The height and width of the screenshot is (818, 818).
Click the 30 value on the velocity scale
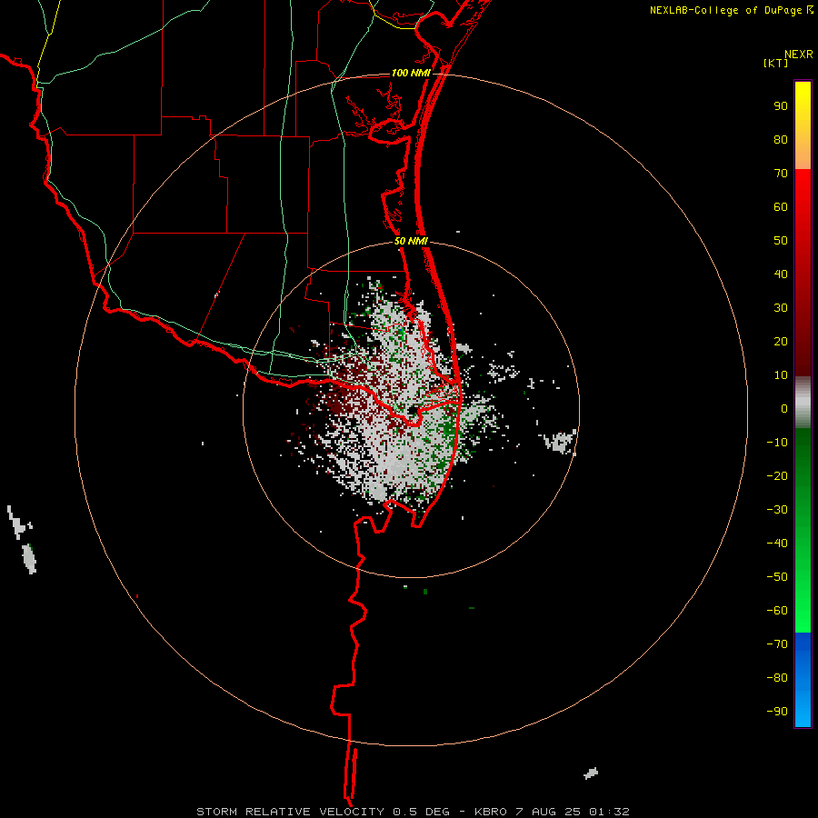(x=781, y=308)
